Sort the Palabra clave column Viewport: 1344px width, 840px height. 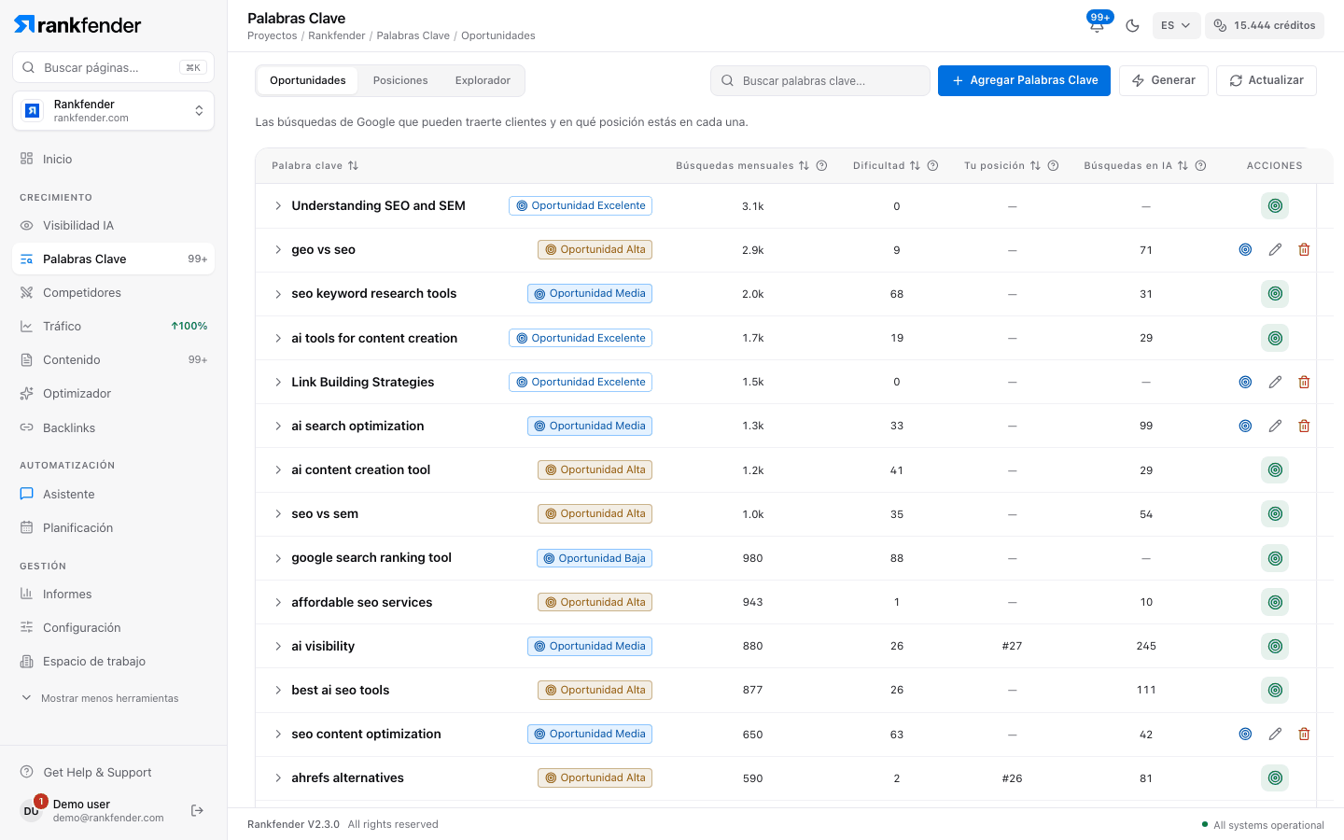click(353, 166)
